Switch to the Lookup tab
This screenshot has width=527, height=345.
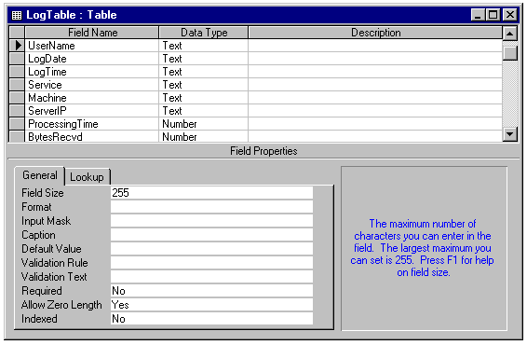pos(87,177)
